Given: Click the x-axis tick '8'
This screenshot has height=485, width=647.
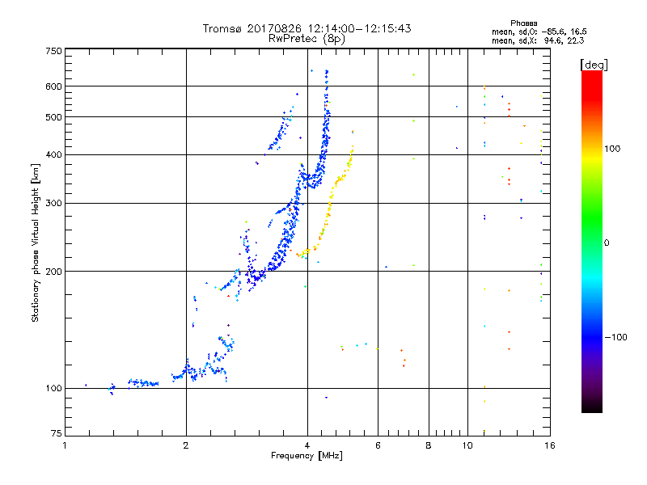Looking at the screenshot, I should 429,445.
